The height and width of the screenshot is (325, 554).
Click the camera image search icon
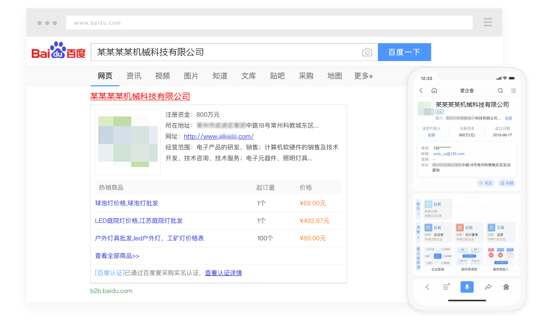tap(367, 52)
